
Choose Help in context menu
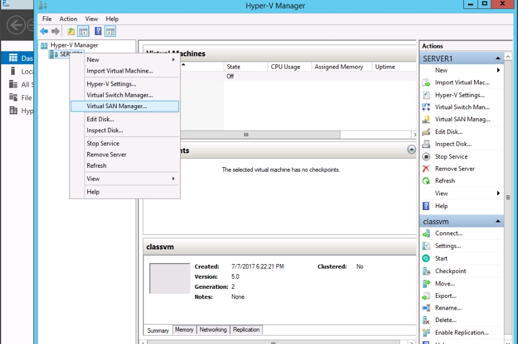point(125,191)
